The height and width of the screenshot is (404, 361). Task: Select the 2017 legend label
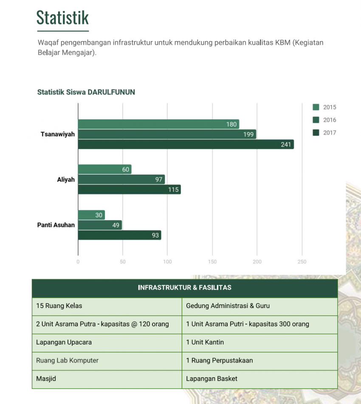(330, 133)
